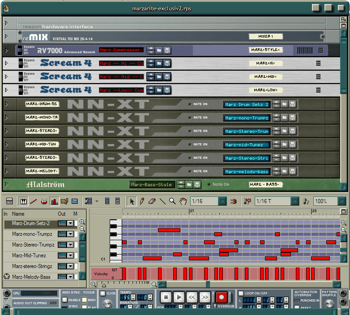Open Out dropdown for Marz-mono-Trumpz track

70,234
